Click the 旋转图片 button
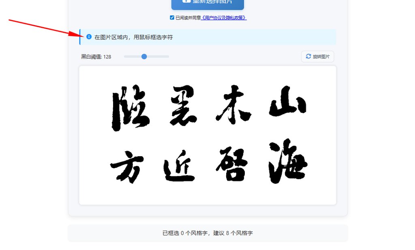Image resolution: width=415 pixels, height=250 pixels. (x=318, y=56)
